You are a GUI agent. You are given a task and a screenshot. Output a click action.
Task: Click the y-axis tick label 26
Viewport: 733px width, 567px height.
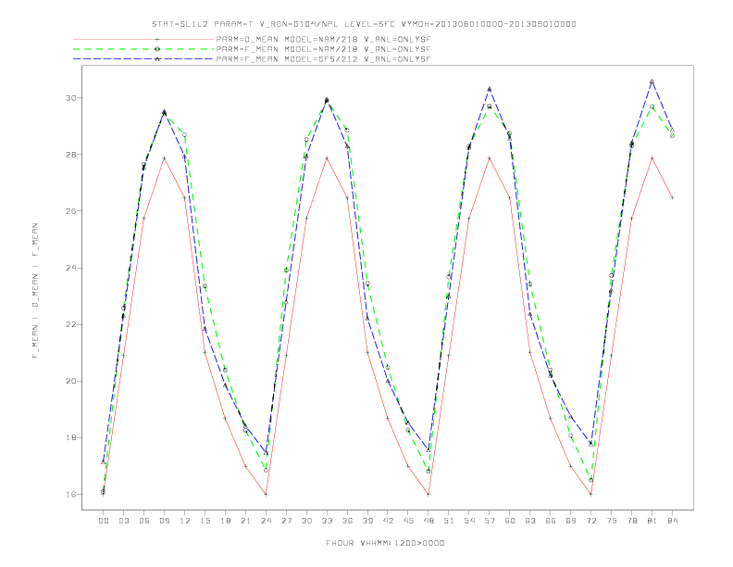(70, 211)
